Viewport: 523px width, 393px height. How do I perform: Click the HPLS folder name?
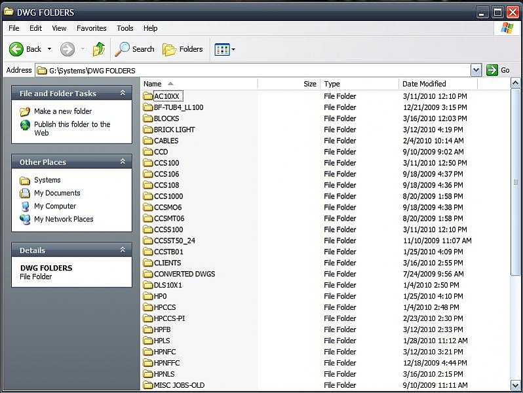[162, 341]
